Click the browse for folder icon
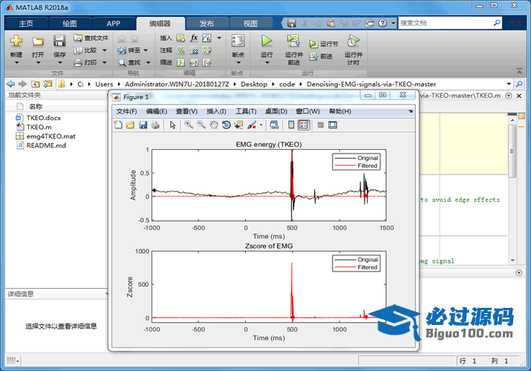 pyautogui.click(x=48, y=84)
